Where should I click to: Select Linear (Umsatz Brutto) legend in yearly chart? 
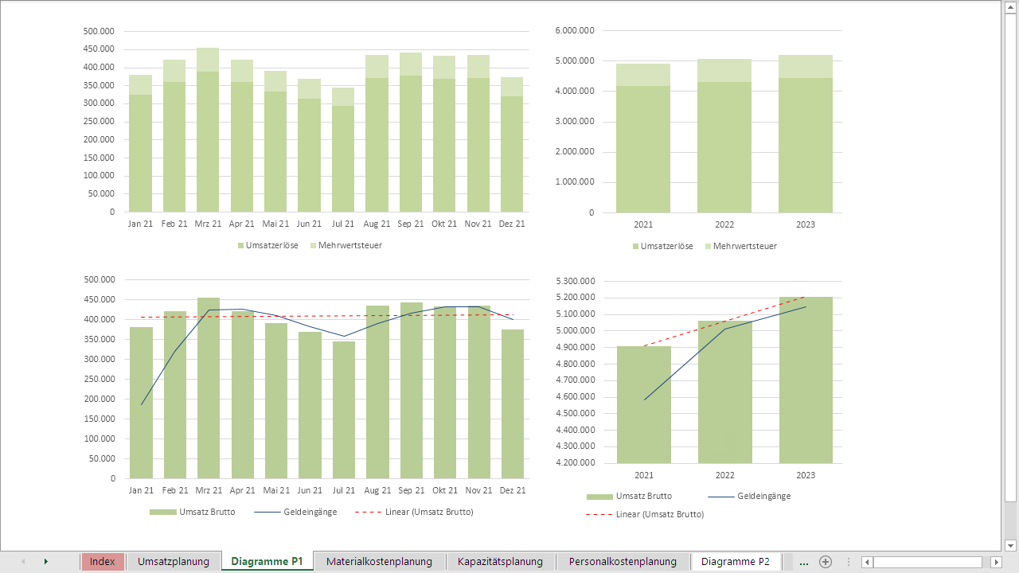[645, 514]
